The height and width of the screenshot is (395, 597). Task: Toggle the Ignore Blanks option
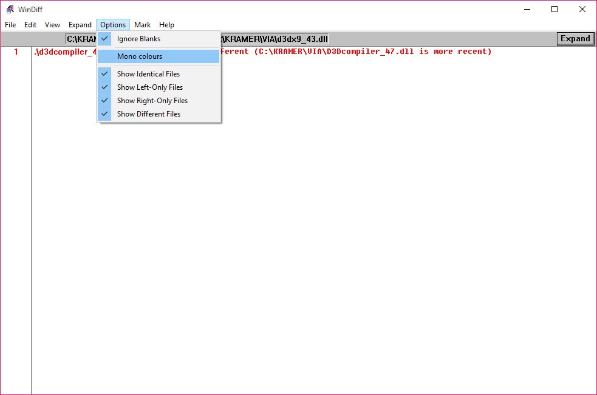(140, 38)
